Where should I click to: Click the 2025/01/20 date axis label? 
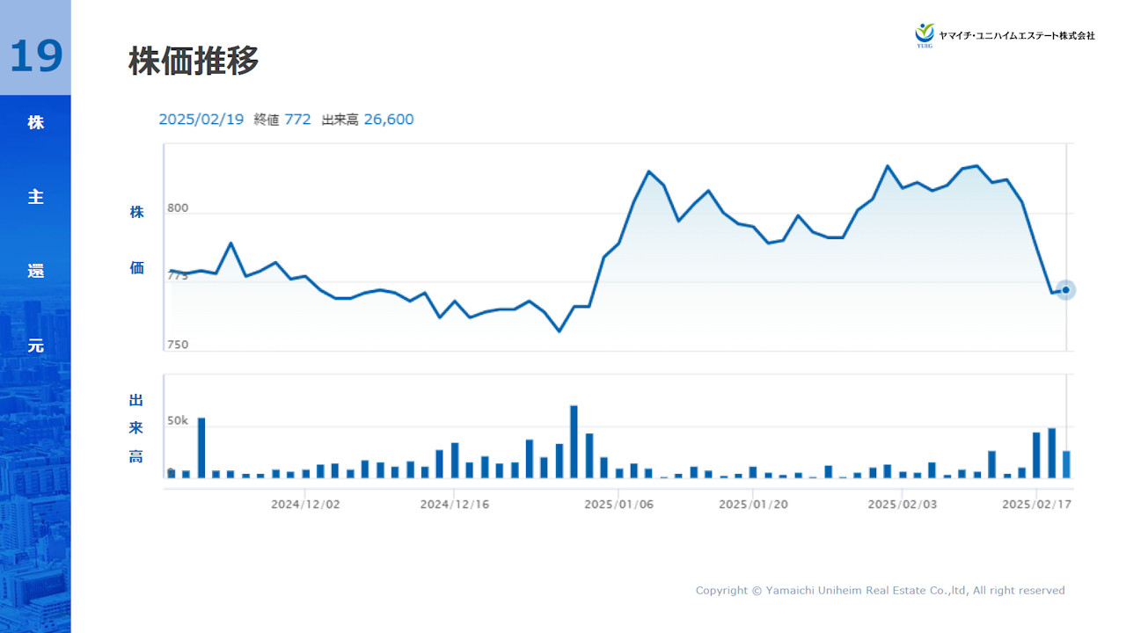coord(753,505)
